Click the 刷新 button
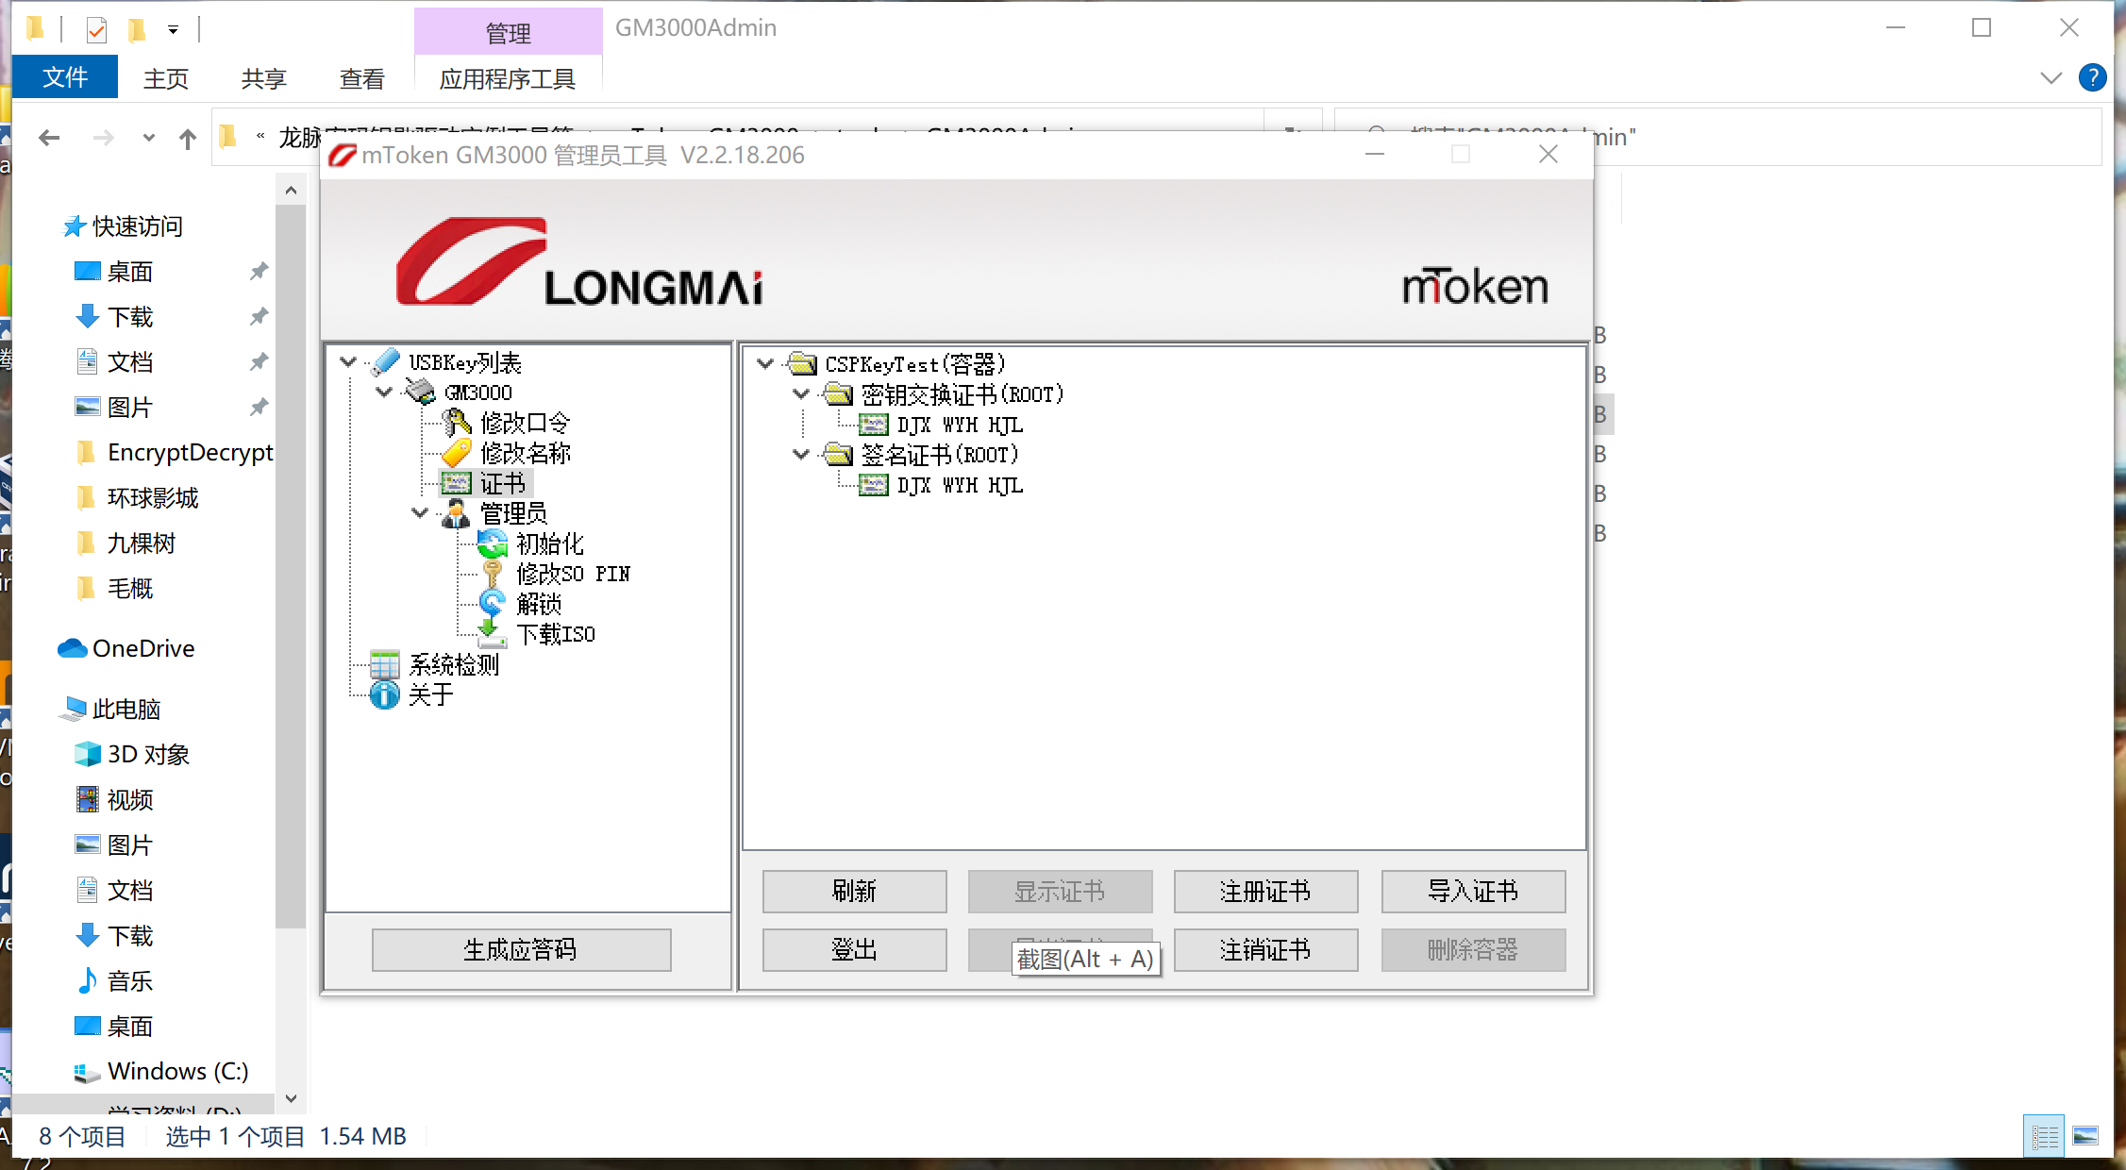The image size is (2126, 1170). [x=854, y=891]
